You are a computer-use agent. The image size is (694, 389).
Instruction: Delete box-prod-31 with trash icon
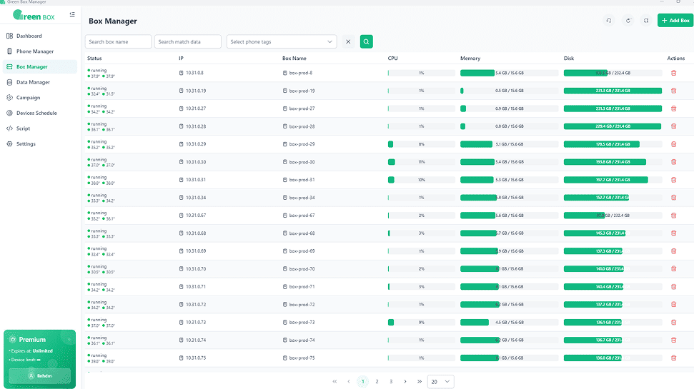(x=674, y=180)
